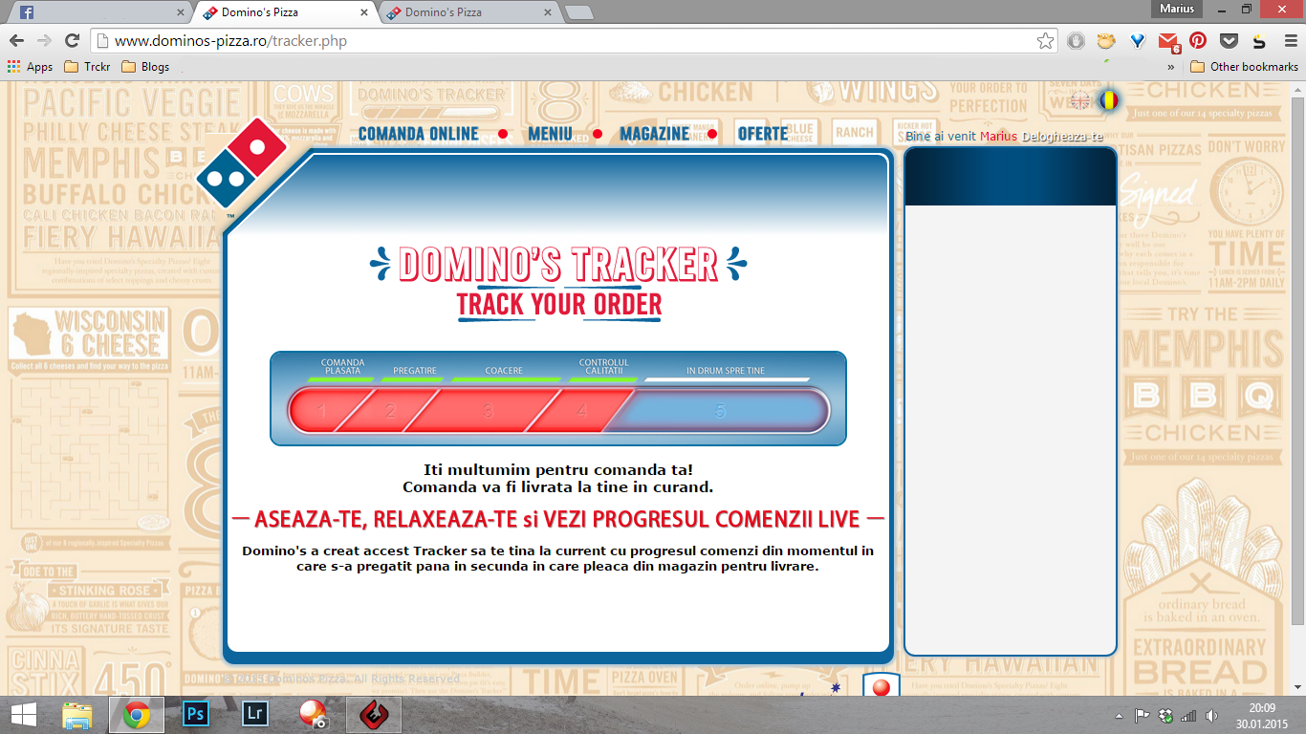This screenshot has width=1306, height=734.
Task: Click the Marius username link
Action: point(998,137)
